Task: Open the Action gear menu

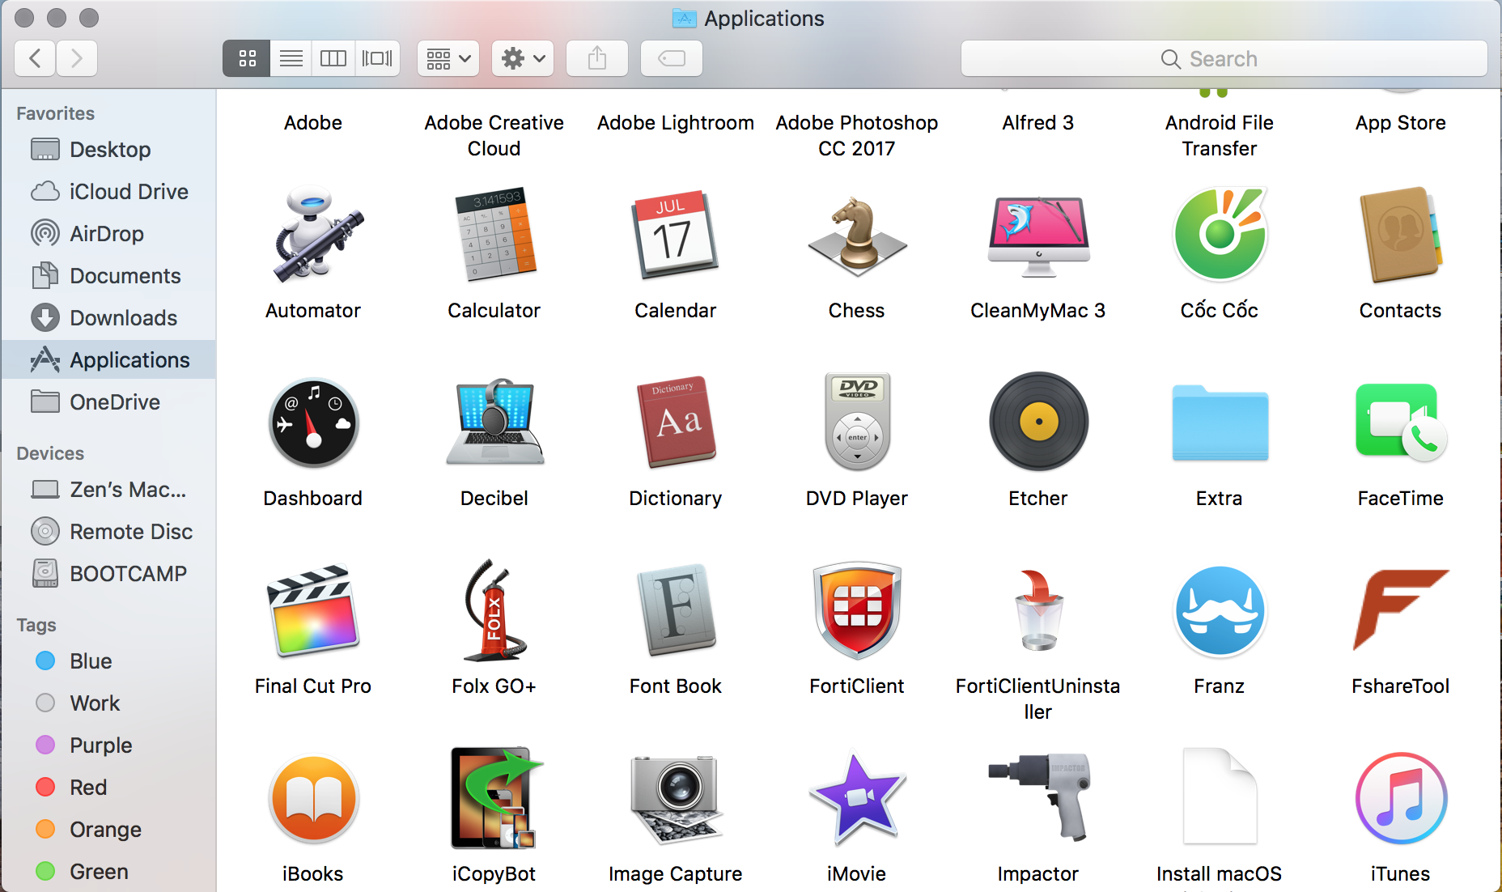Action: [523, 58]
